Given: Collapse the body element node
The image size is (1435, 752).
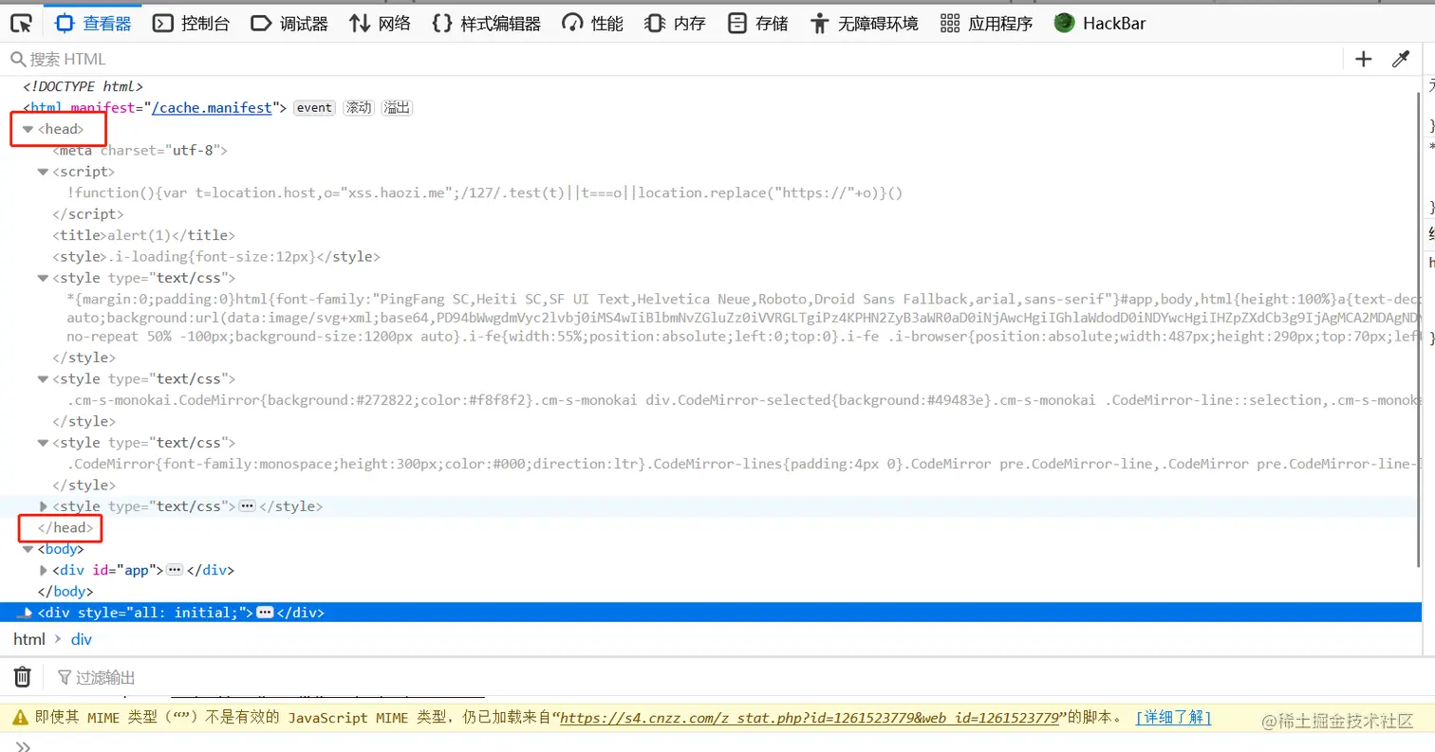Looking at the screenshot, I should (x=28, y=549).
